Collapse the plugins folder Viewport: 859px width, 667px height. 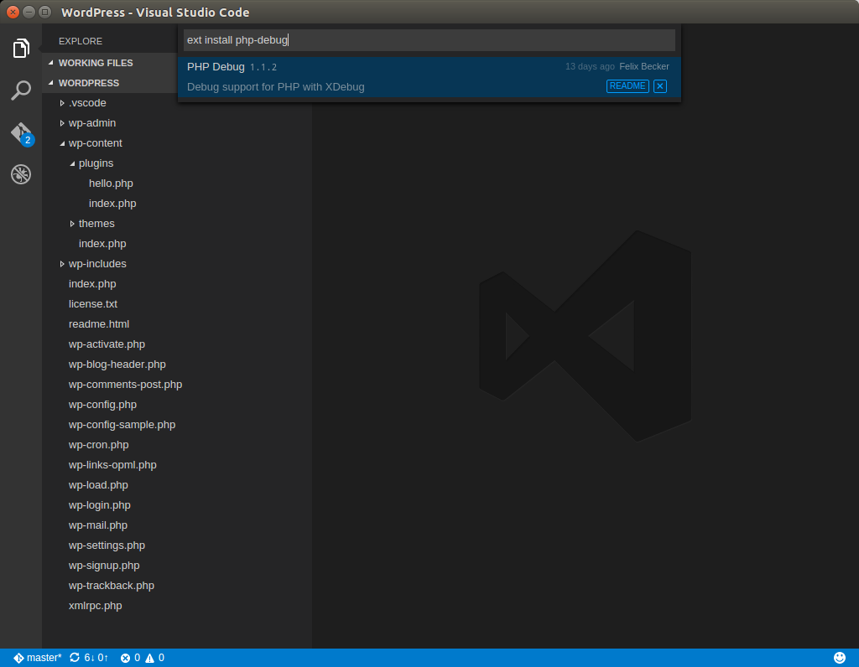[x=72, y=163]
